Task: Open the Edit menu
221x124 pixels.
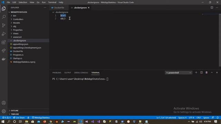Action: click(14, 2)
